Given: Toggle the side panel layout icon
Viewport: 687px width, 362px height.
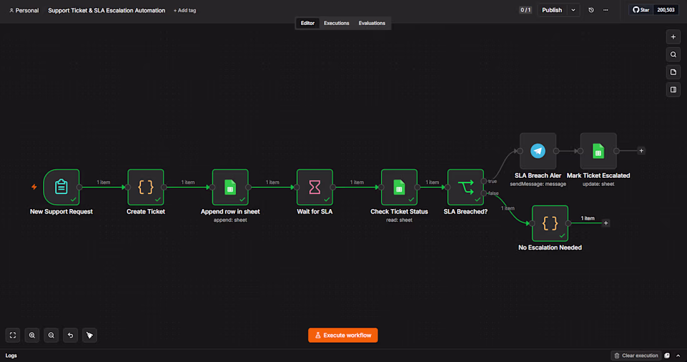Looking at the screenshot, I should pyautogui.click(x=673, y=90).
